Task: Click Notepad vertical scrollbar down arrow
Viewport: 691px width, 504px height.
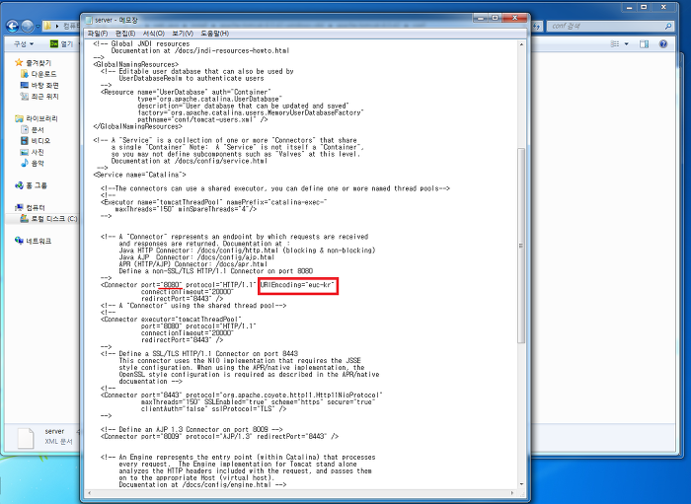Action: point(521,484)
